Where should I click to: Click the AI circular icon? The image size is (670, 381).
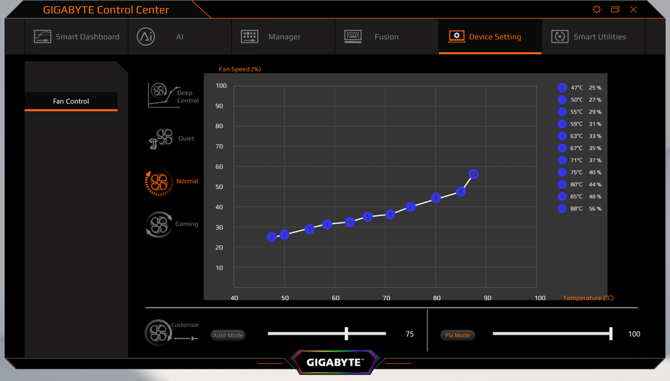coord(146,37)
